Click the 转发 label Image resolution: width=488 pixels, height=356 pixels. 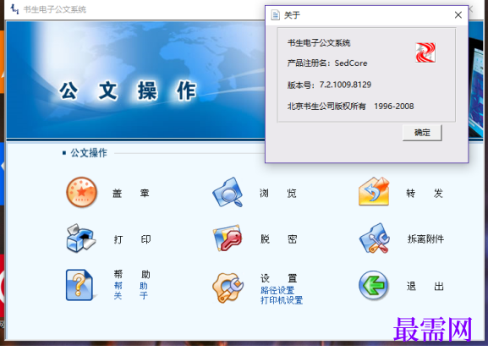(x=425, y=194)
